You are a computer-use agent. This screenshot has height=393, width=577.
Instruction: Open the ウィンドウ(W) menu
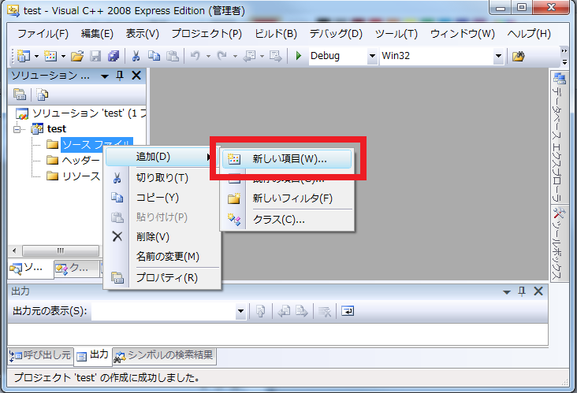462,34
